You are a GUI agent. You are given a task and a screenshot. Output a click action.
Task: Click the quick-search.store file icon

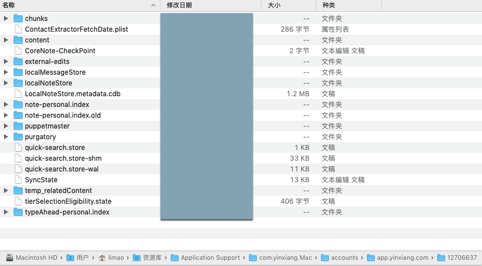pyautogui.click(x=18, y=148)
